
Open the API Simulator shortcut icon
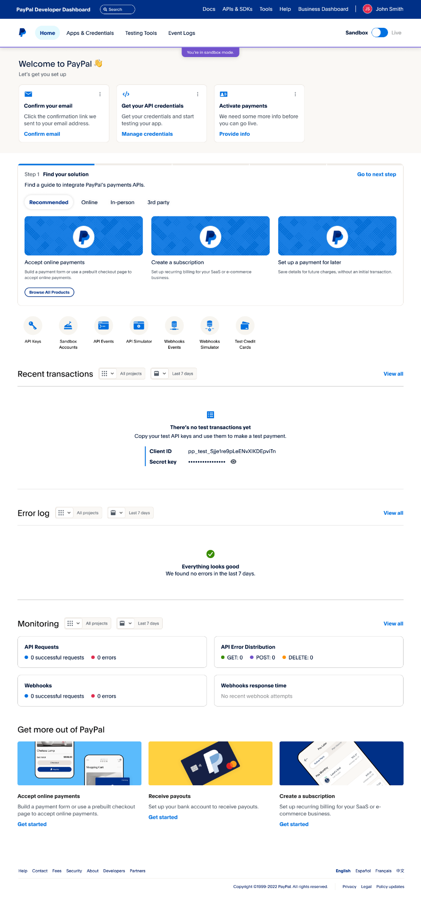tap(139, 326)
